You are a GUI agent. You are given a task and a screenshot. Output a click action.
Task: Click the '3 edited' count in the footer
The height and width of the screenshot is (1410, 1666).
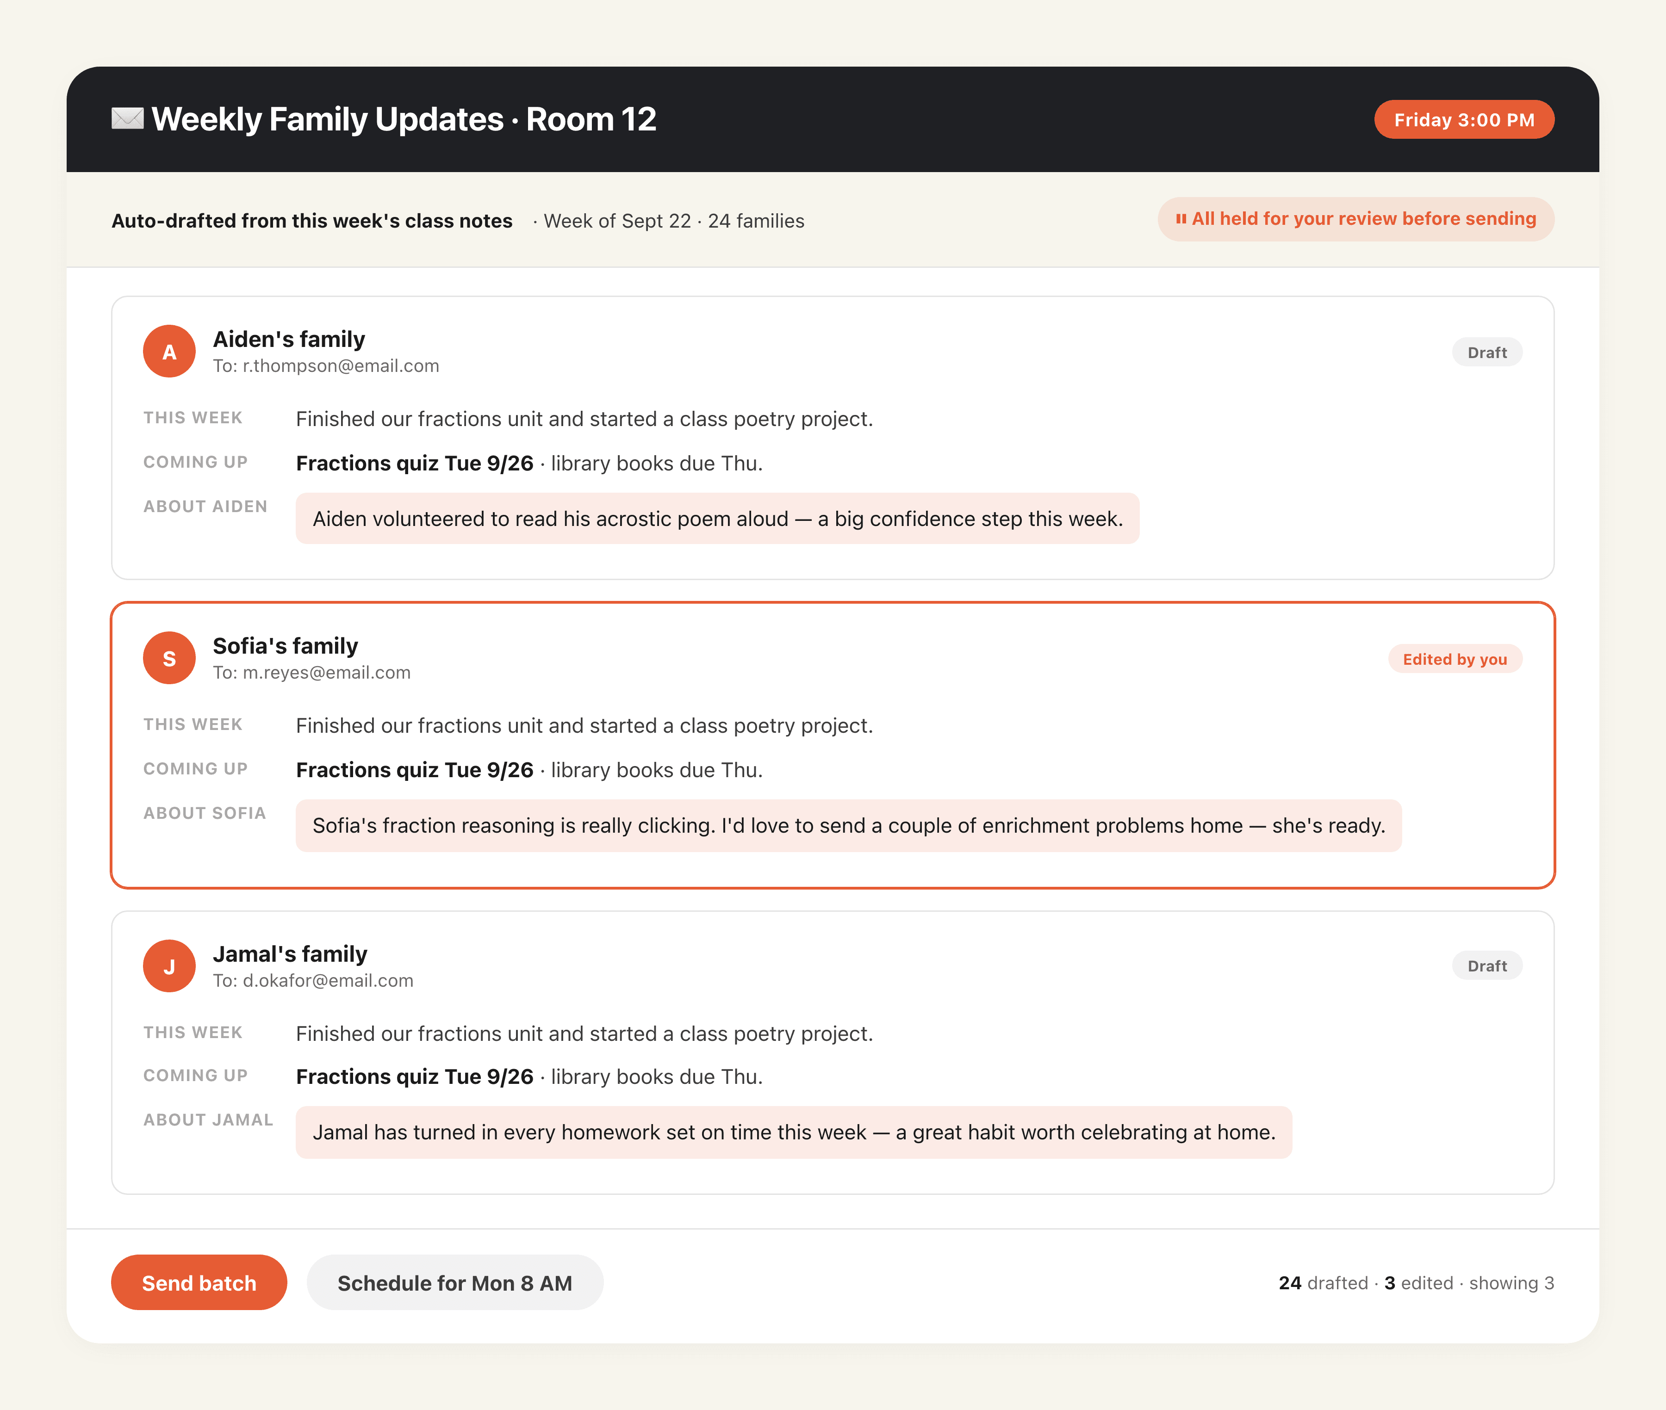[1418, 1283]
